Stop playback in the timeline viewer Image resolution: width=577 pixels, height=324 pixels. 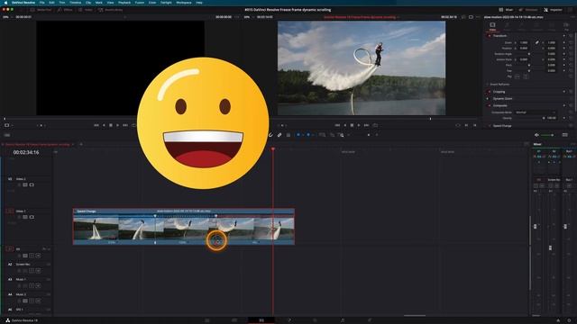(x=352, y=125)
